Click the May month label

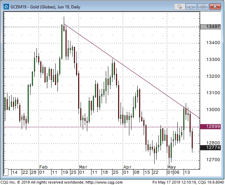pos(172,167)
